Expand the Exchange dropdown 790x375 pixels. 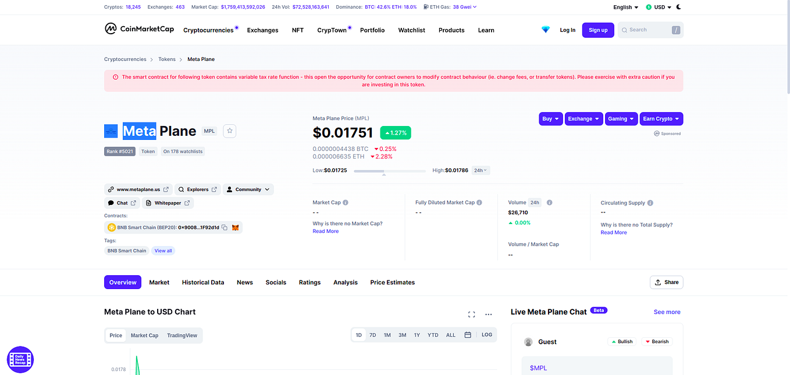(x=583, y=119)
